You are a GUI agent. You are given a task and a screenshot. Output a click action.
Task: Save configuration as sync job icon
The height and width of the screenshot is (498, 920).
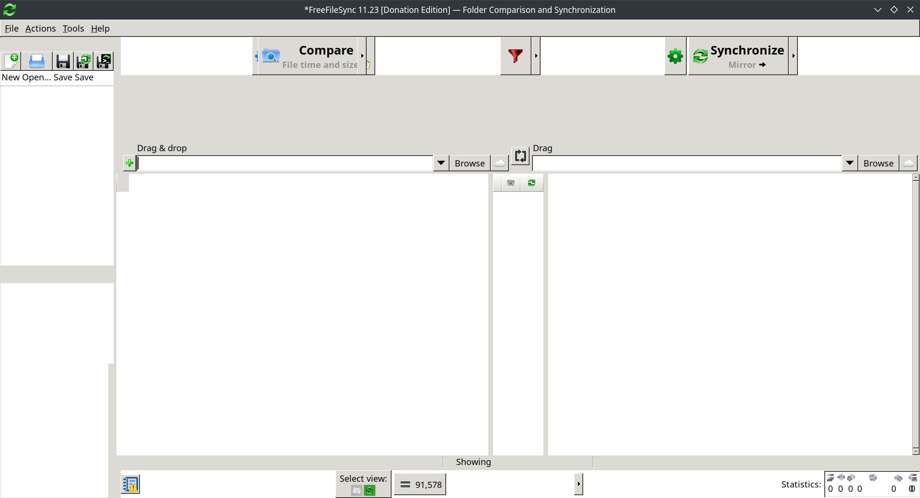(x=84, y=61)
